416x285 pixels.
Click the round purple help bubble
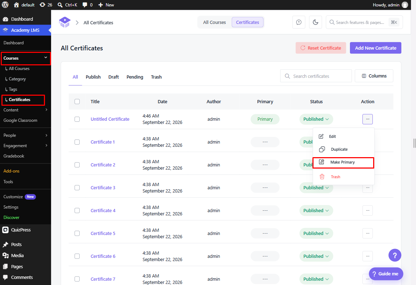pyautogui.click(x=395, y=255)
